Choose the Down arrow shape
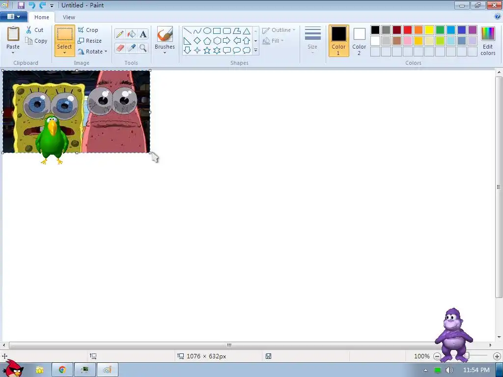 pos(188,51)
